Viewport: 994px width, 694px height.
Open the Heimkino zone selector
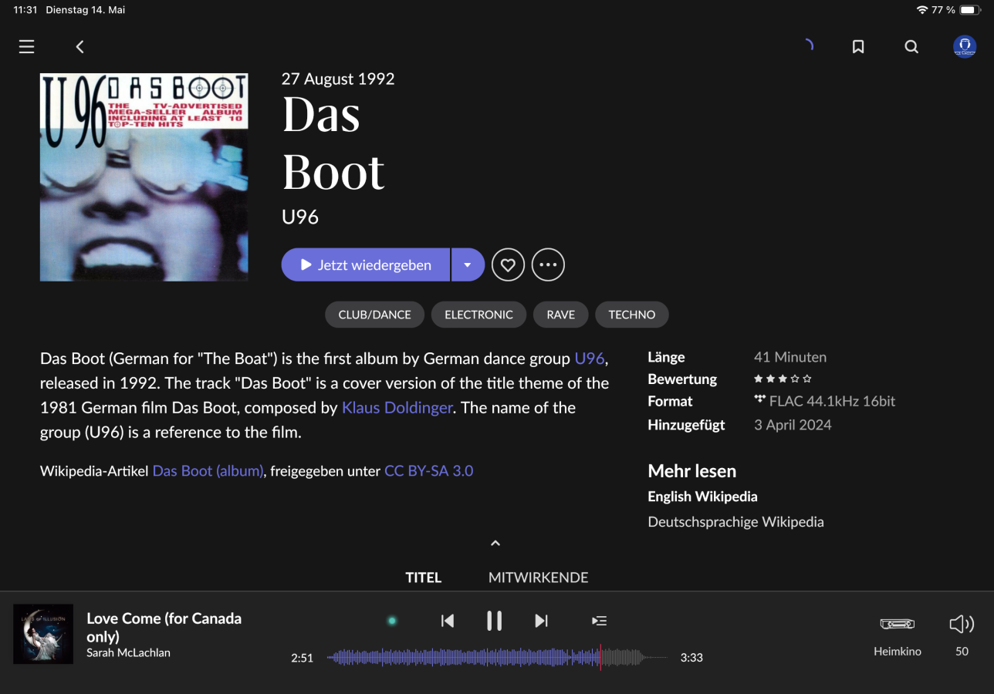tap(898, 636)
